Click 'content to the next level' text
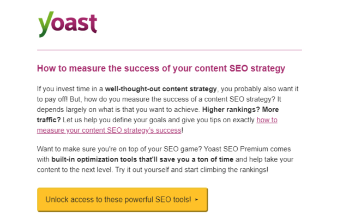 tap(75, 170)
